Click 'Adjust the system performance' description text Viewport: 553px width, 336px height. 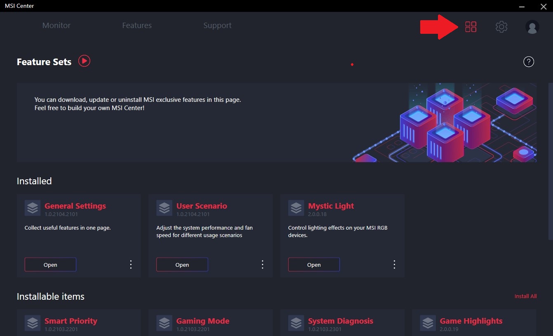click(205, 231)
